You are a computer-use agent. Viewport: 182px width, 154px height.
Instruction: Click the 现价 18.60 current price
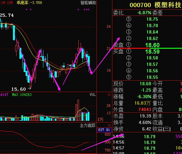point(145,84)
